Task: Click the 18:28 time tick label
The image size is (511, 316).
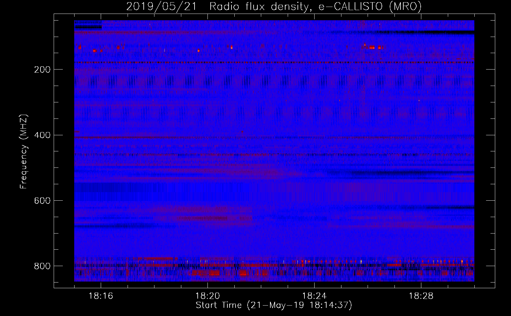Action: pos(421,296)
